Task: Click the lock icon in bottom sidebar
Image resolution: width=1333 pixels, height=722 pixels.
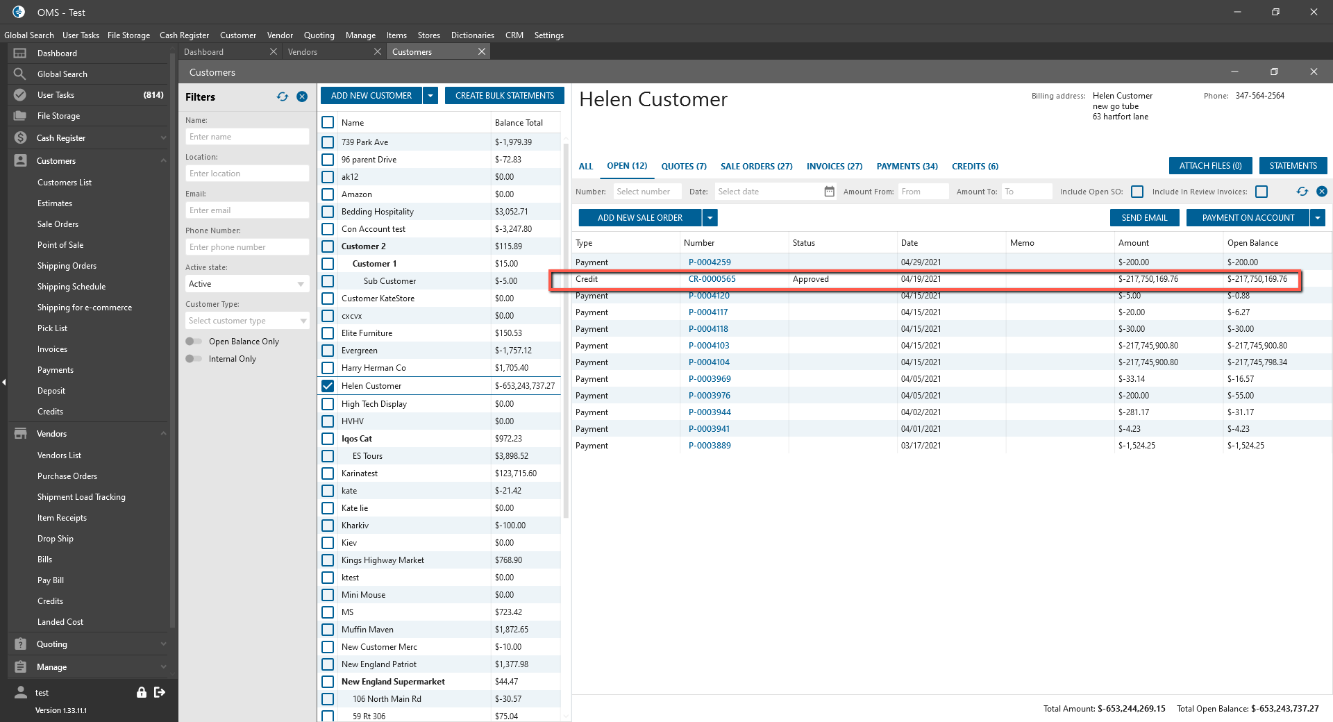Action: tap(142, 692)
